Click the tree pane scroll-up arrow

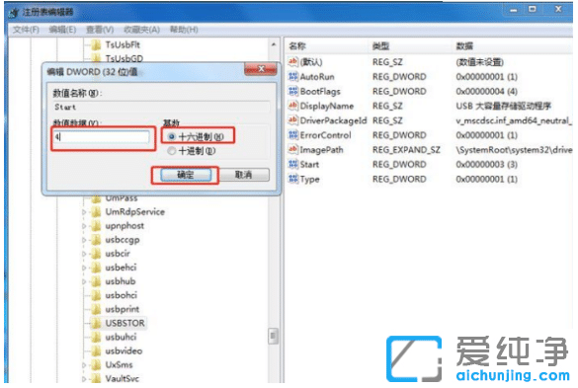[x=274, y=45]
